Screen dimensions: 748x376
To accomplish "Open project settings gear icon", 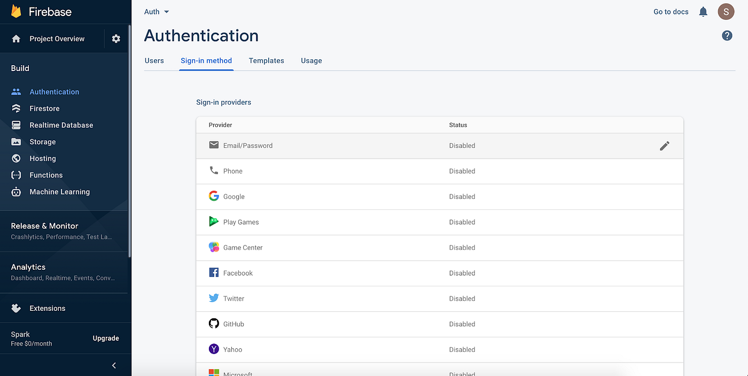I will [x=116, y=38].
